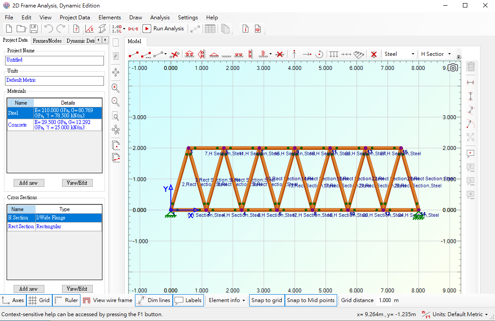495x321 pixels.
Task: Click the I-beam cross section icon
Action: click(x=102, y=29)
